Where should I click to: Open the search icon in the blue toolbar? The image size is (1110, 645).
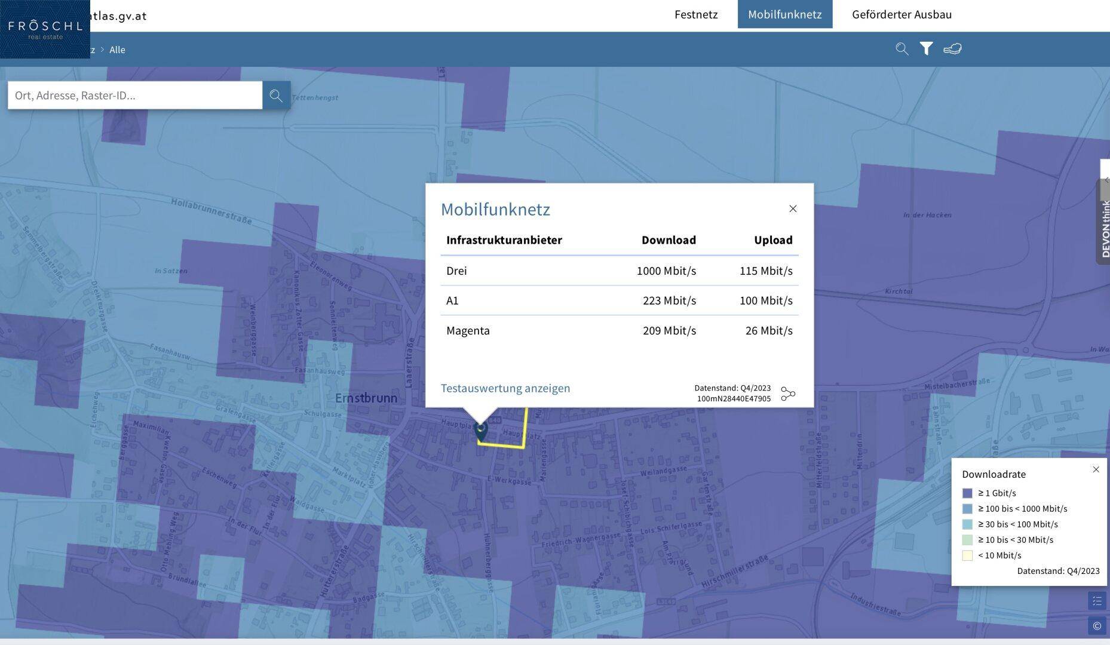coord(902,49)
